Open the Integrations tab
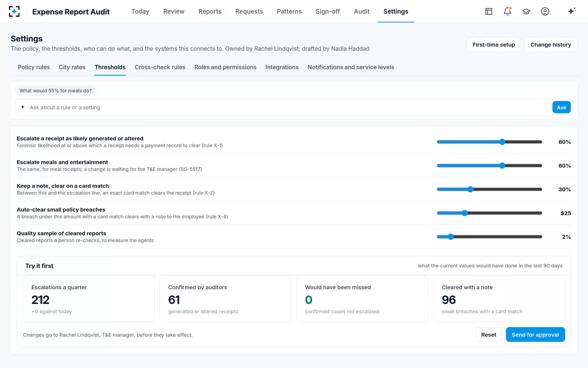 click(282, 67)
